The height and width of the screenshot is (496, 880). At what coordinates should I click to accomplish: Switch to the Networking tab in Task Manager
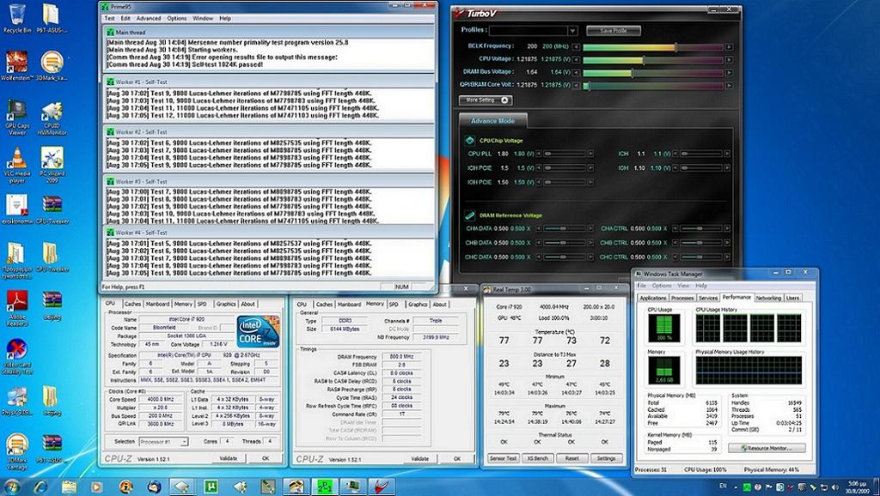768,298
